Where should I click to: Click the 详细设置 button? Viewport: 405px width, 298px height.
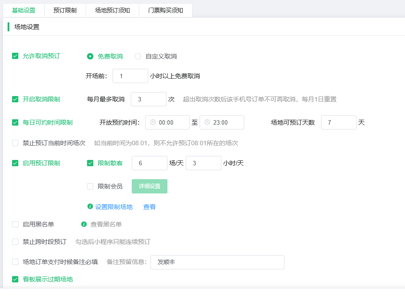tap(150, 186)
